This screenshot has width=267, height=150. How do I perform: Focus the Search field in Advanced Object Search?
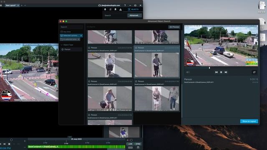71,27
